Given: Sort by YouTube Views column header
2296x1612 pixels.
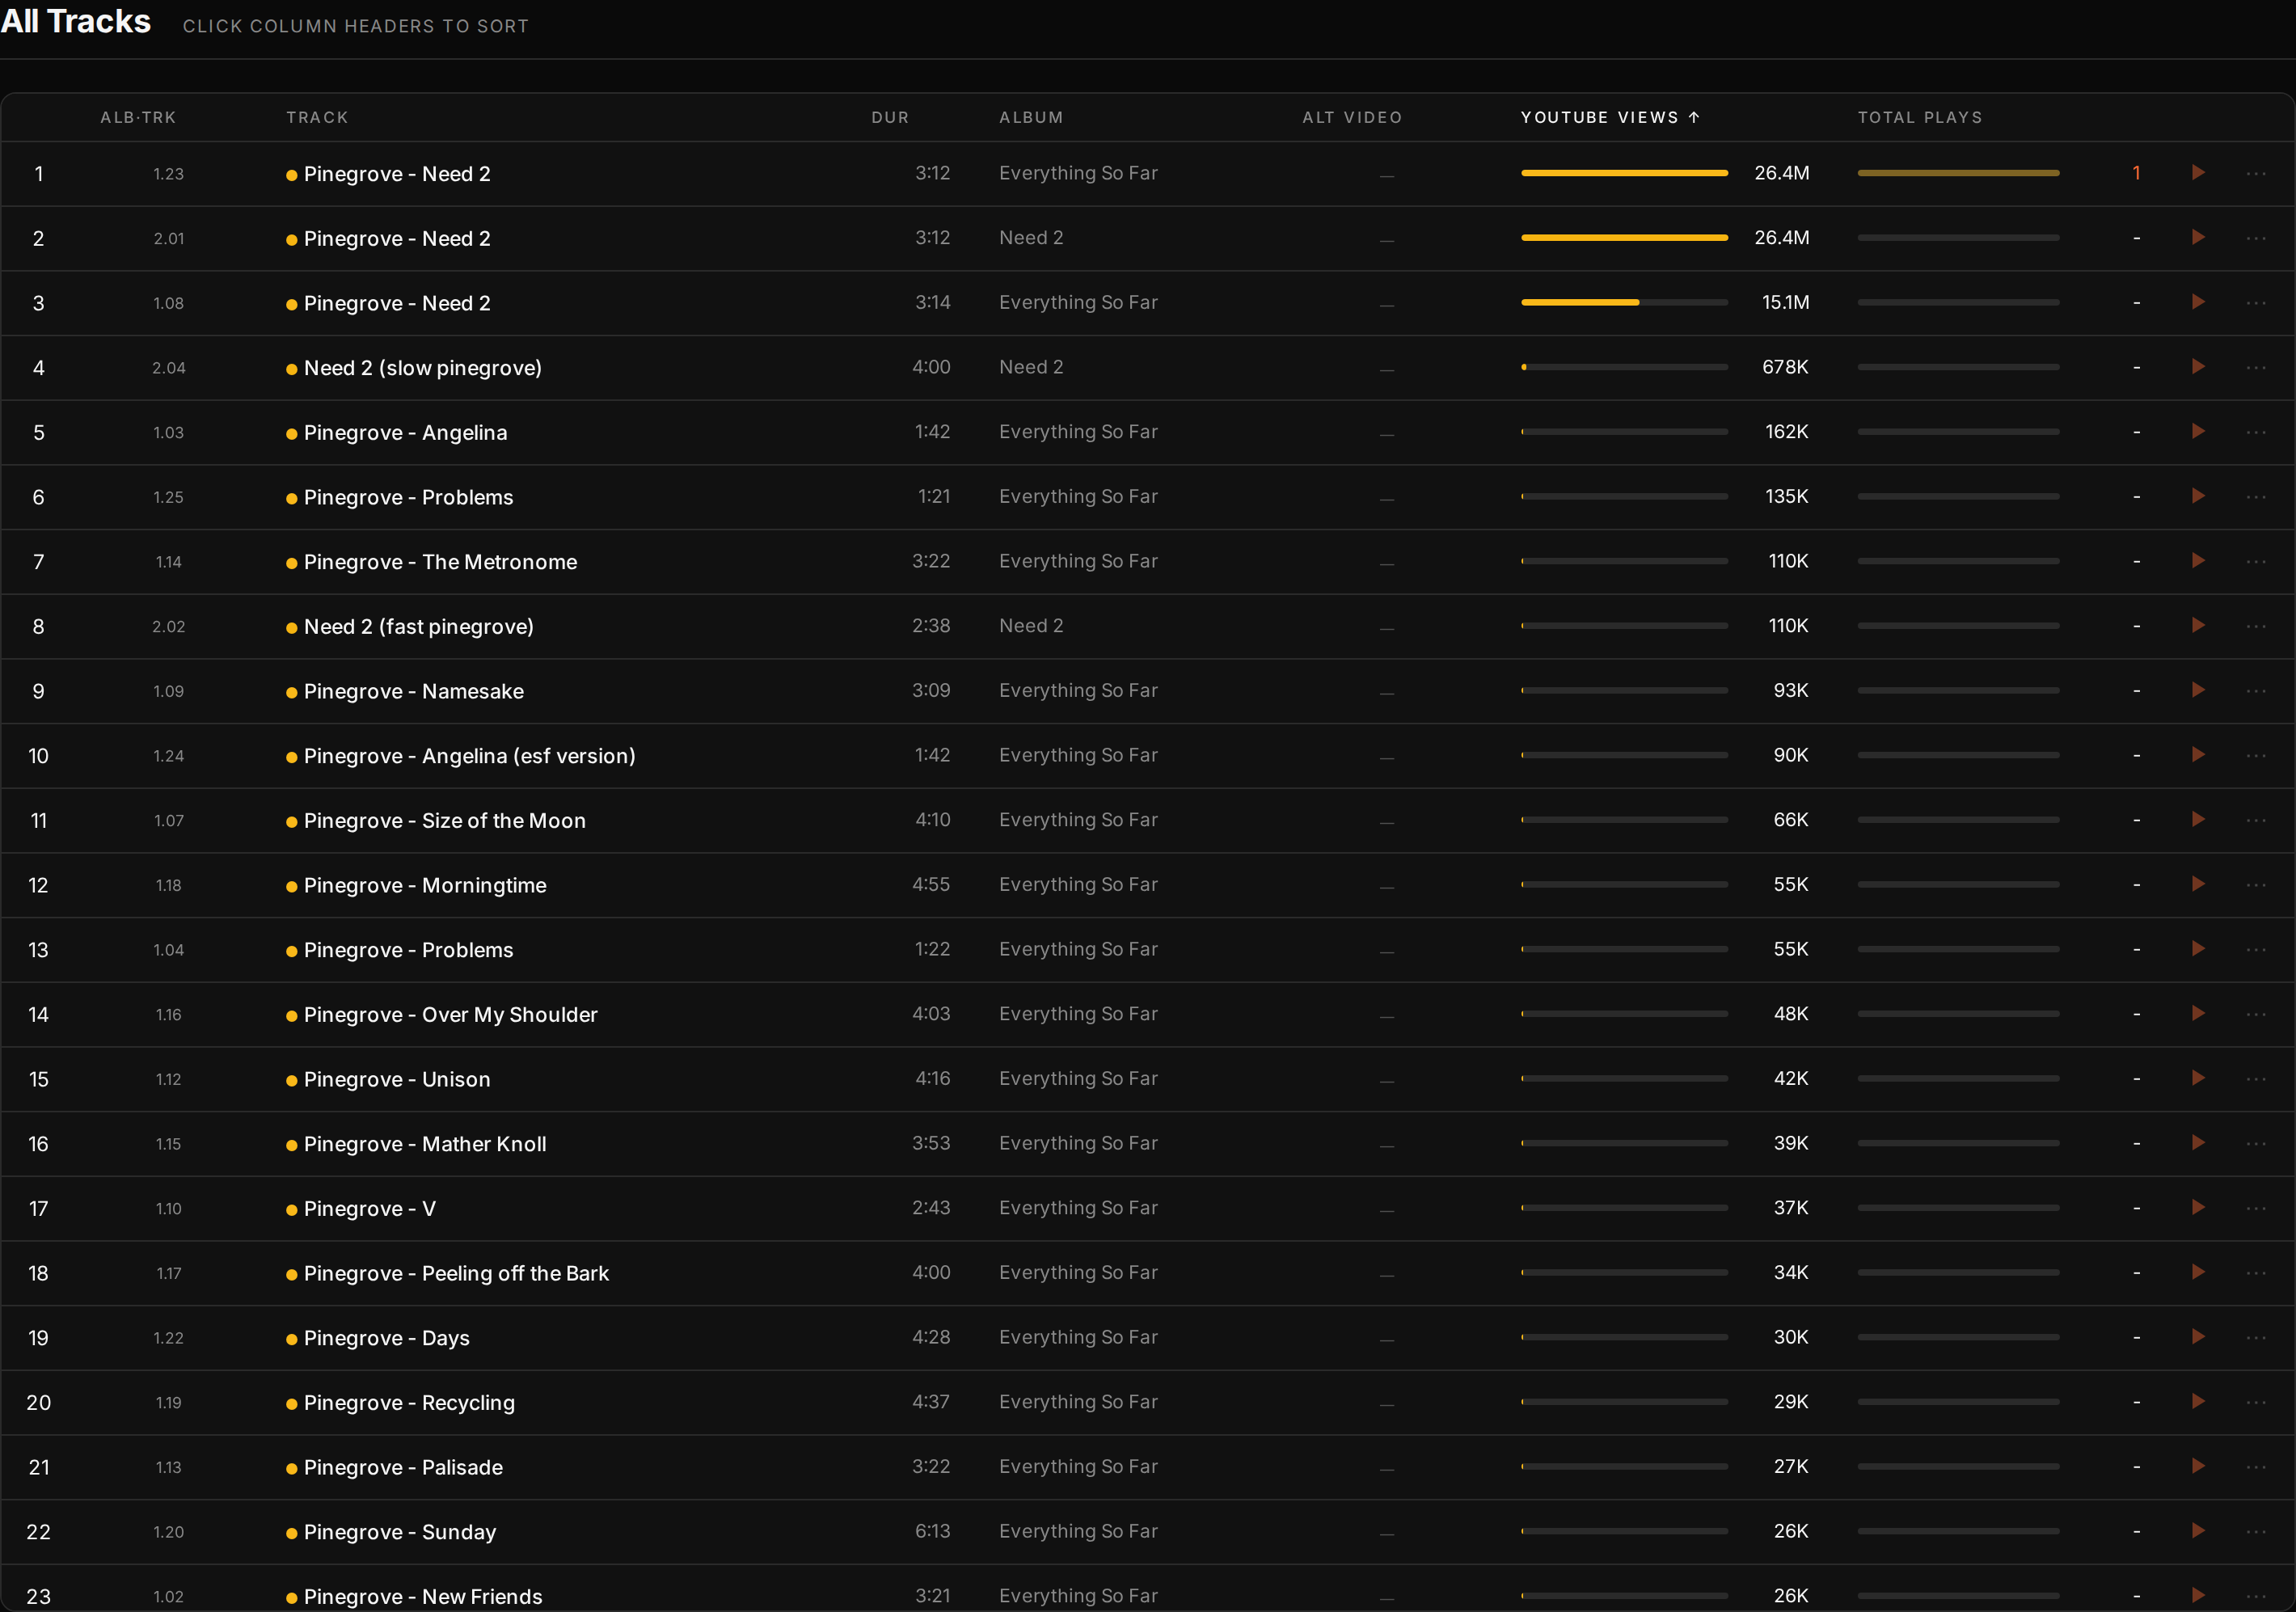Looking at the screenshot, I should pyautogui.click(x=1610, y=117).
